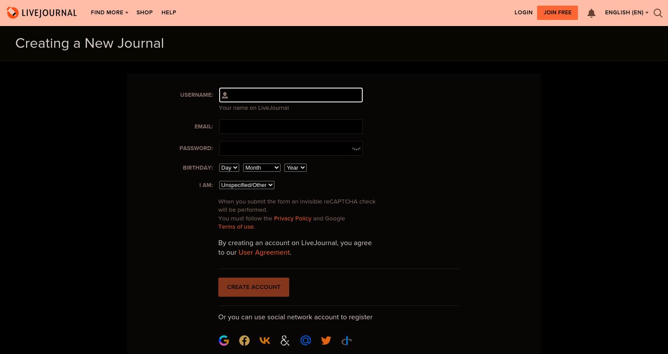Open the User Agreement link
This screenshot has width=668, height=354.
coord(264,252)
